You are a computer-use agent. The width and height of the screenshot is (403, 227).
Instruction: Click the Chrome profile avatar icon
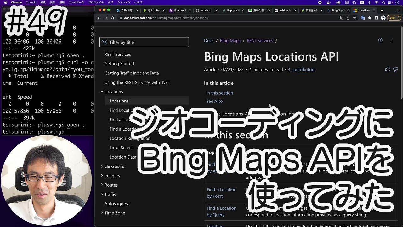click(x=383, y=18)
